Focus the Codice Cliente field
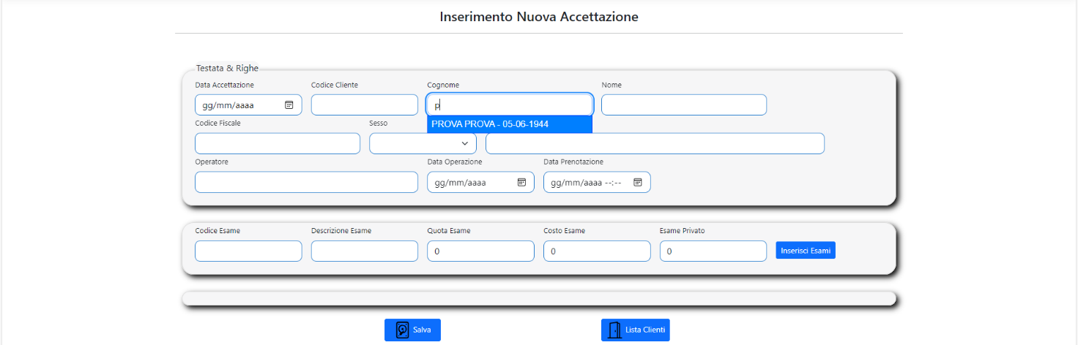1078x345 pixels. coord(365,105)
